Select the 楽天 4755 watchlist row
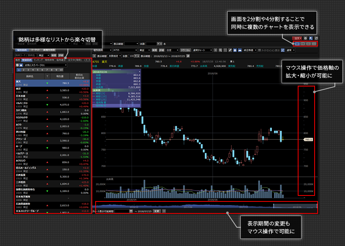The image size is (345, 246). pos(52,83)
